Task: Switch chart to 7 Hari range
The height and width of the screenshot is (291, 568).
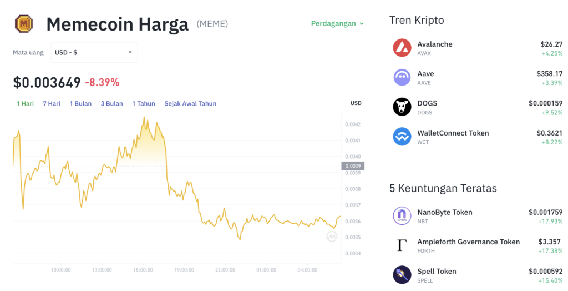Action: [x=52, y=104]
